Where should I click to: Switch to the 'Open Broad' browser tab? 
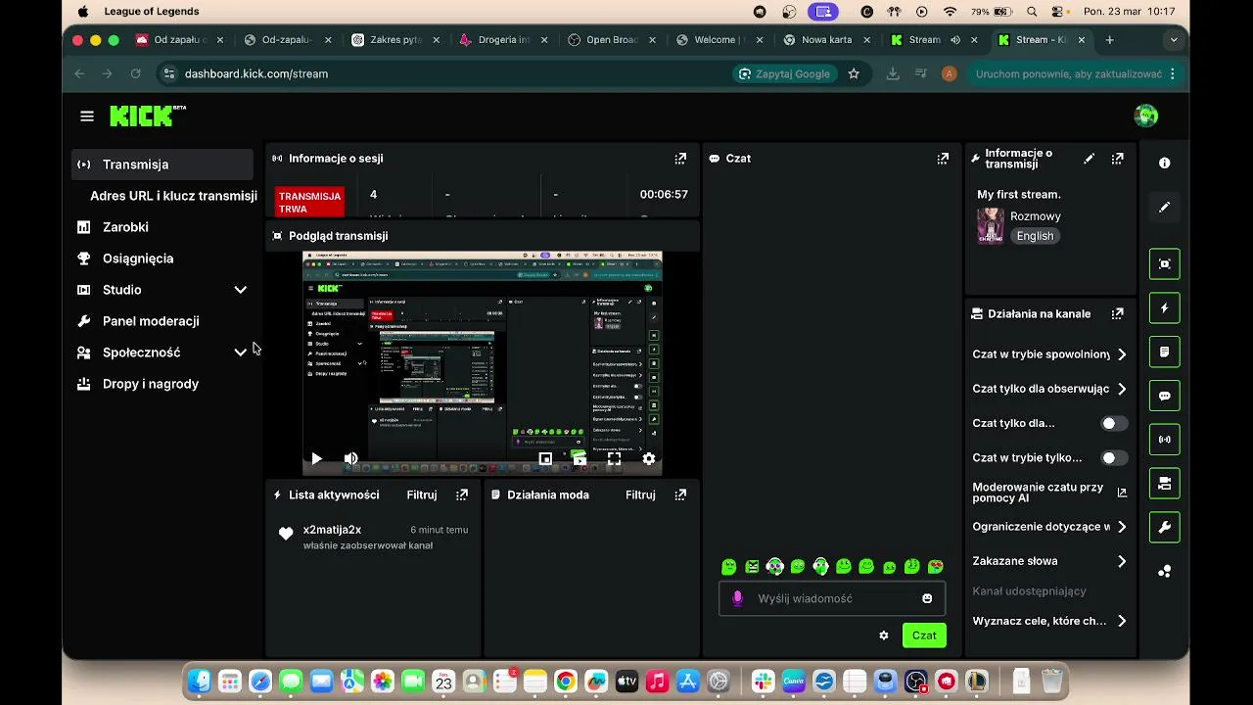point(611,40)
